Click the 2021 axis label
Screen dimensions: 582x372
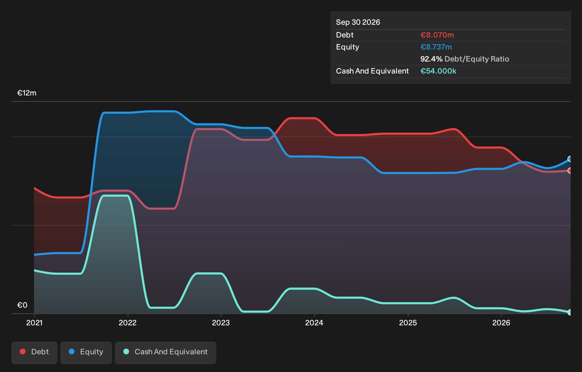coord(34,322)
